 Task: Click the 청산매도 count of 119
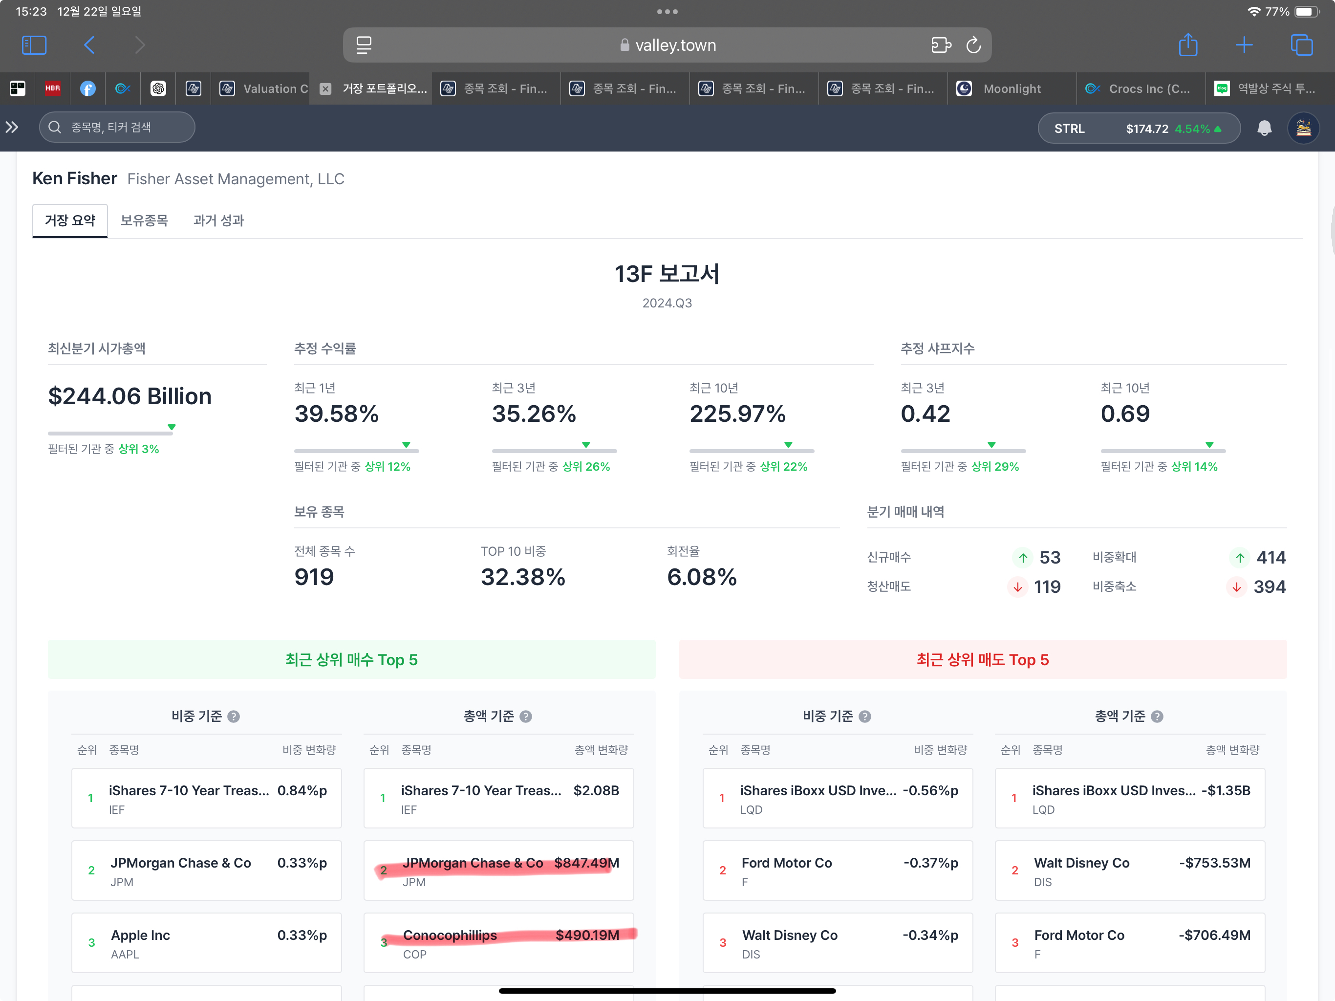[x=1047, y=587]
